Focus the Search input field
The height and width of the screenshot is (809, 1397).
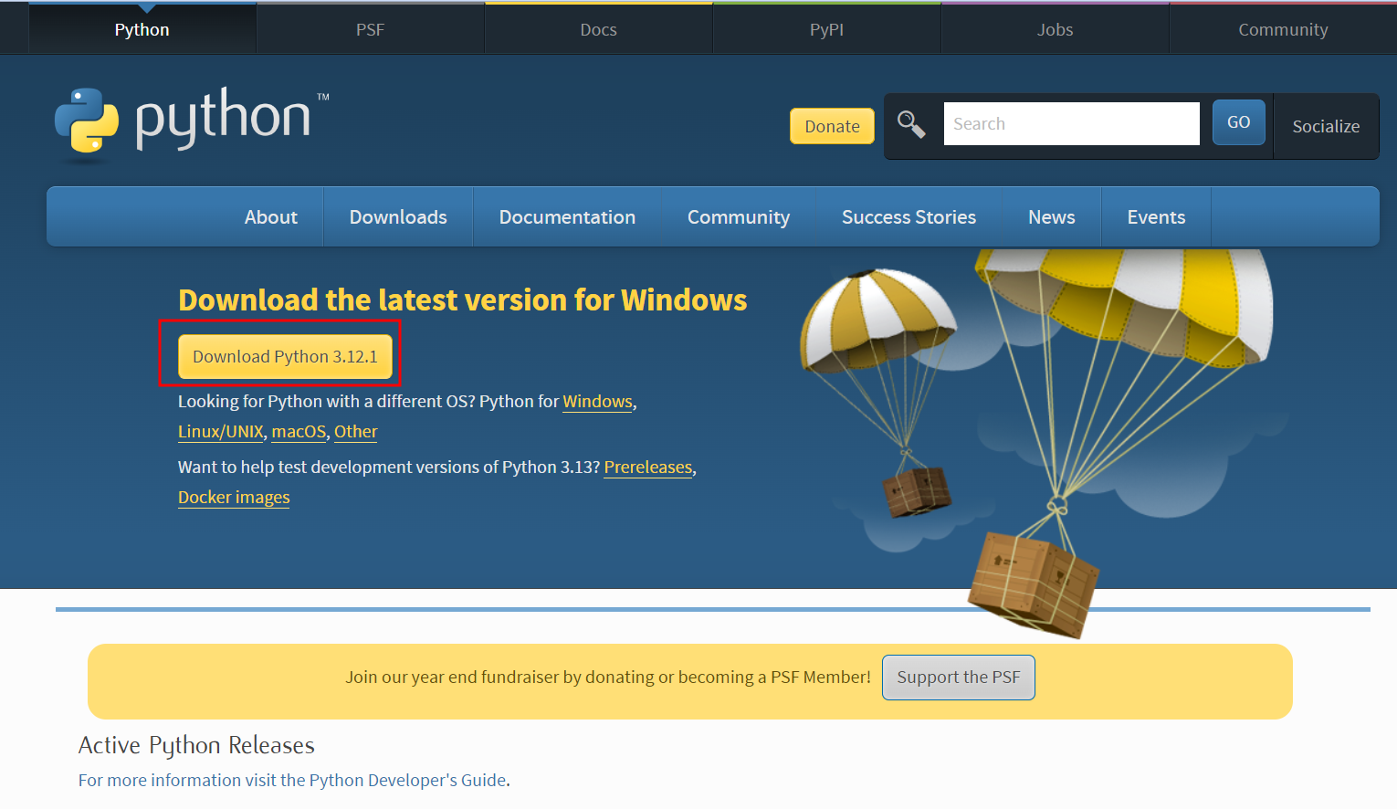(x=1071, y=123)
